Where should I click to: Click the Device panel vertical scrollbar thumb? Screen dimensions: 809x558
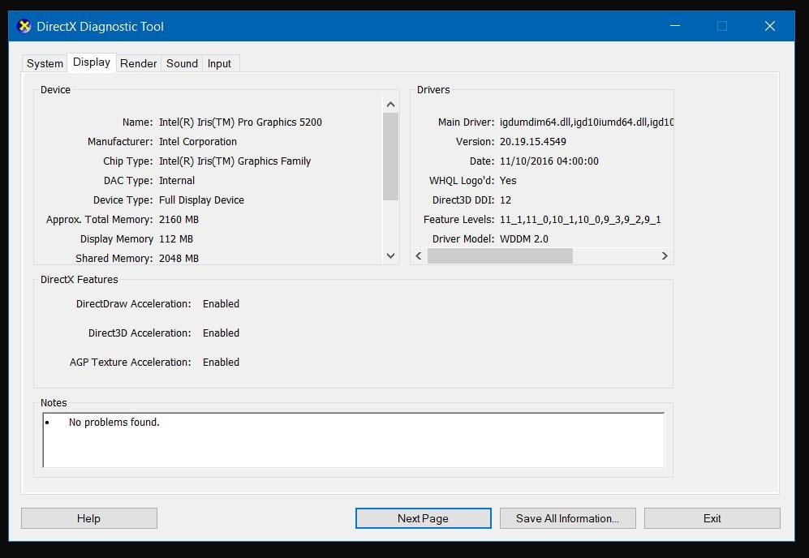pyautogui.click(x=390, y=157)
